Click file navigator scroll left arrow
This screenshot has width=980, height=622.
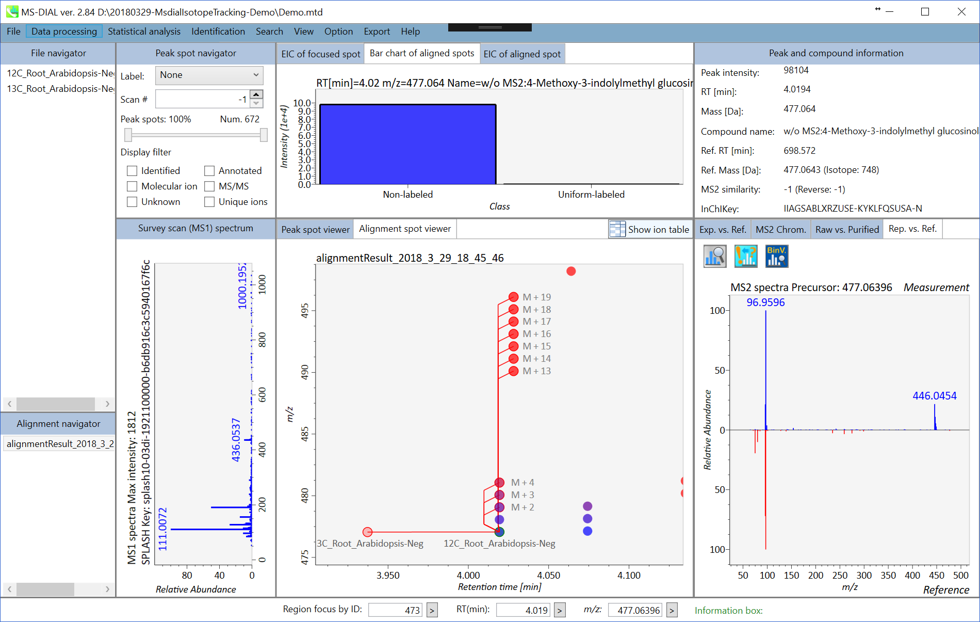pyautogui.click(x=9, y=404)
